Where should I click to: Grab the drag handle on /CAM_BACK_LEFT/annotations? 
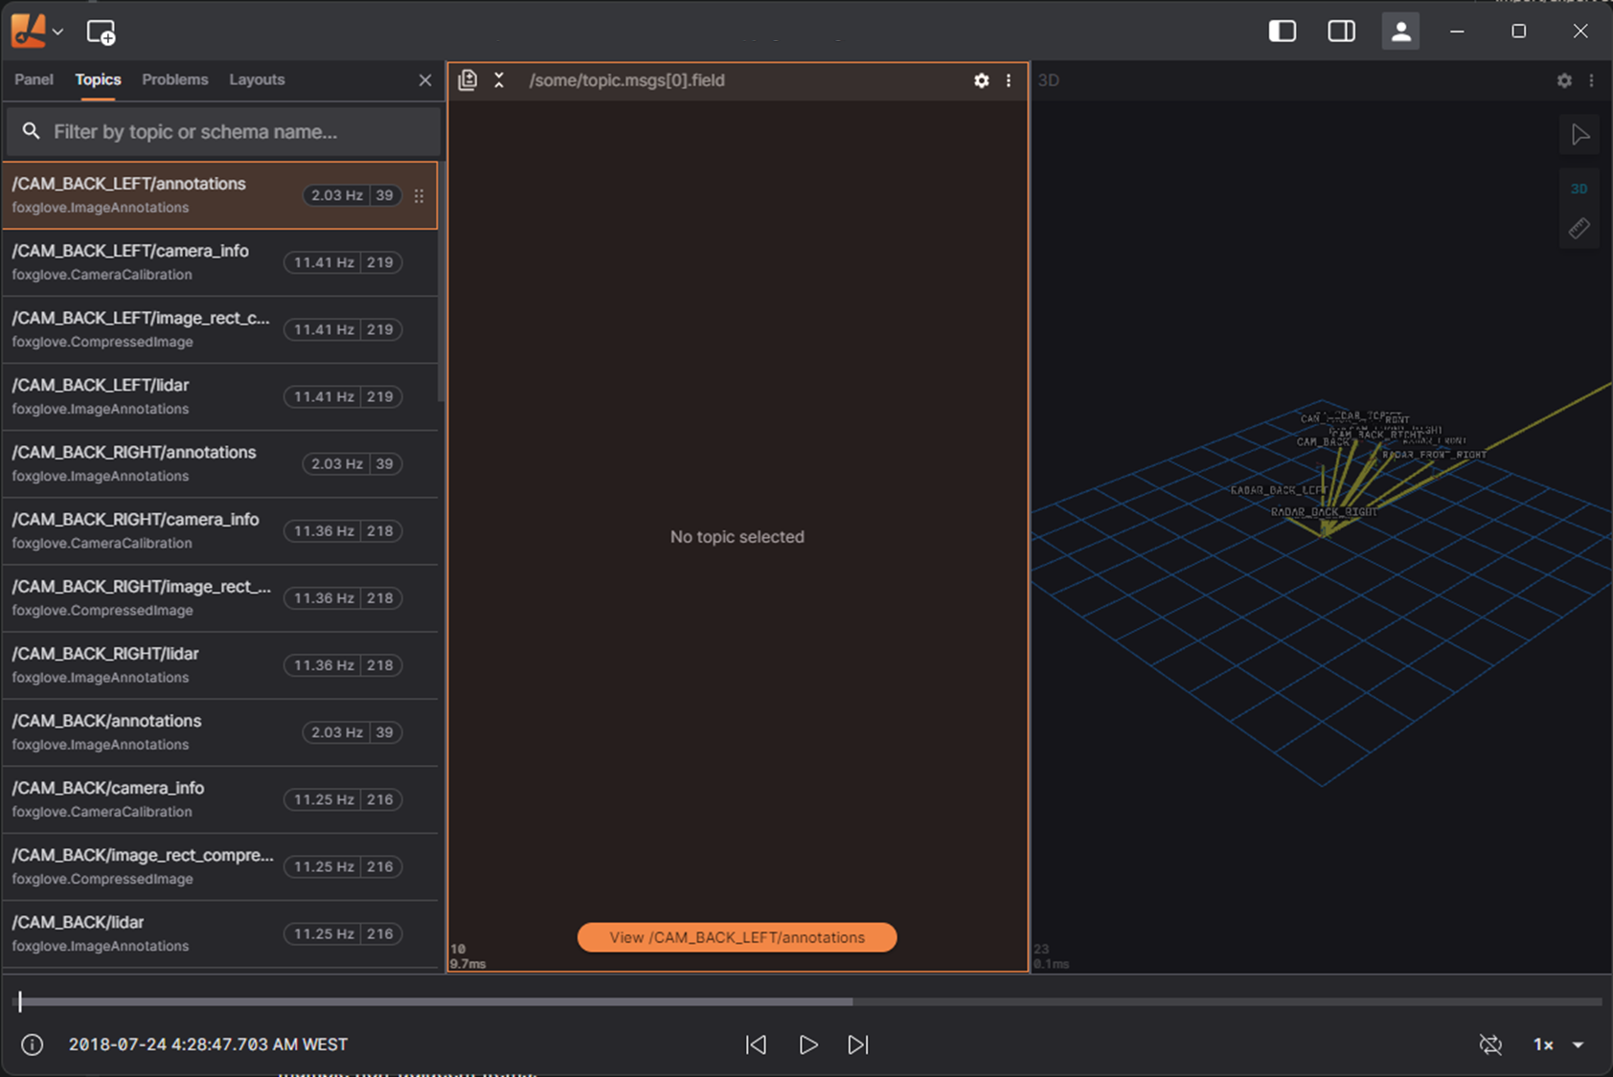[x=419, y=195]
